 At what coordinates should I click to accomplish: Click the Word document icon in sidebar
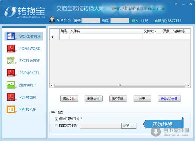tap(11, 36)
